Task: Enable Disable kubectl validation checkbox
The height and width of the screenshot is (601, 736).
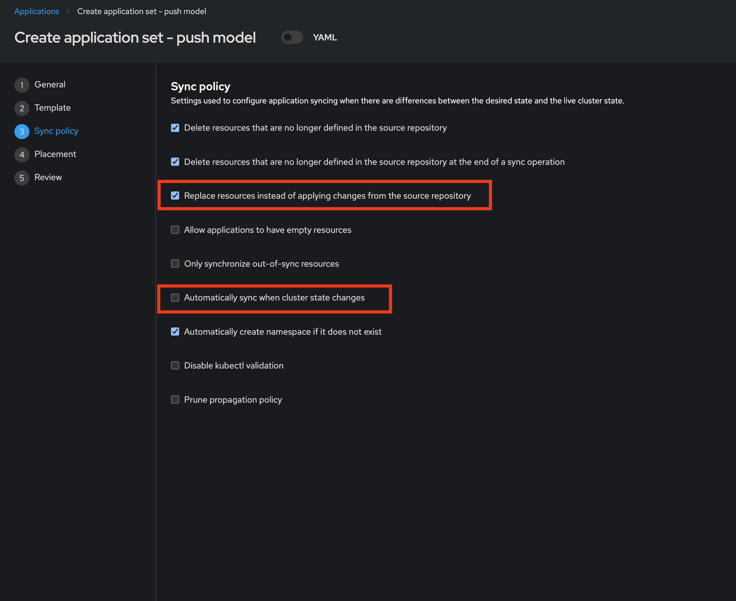Action: (175, 366)
